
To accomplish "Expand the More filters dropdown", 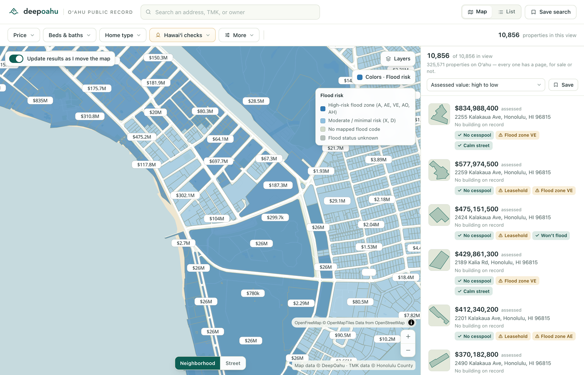I will tap(239, 35).
